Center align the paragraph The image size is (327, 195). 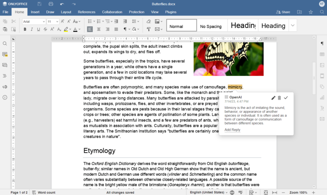(99, 29)
